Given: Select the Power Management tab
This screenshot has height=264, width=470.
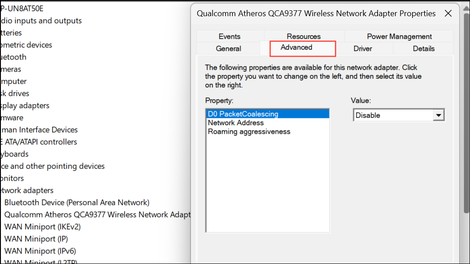Looking at the screenshot, I should coord(399,36).
